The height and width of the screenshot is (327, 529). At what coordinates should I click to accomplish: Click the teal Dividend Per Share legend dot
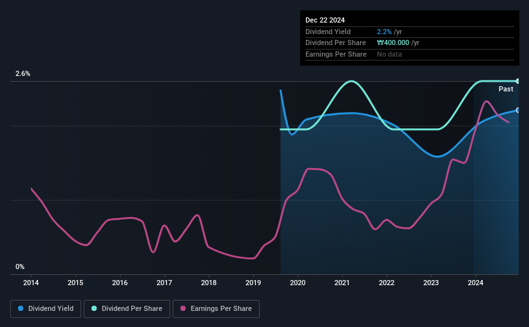94,308
